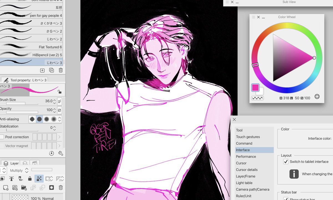Toggle the brush stroke preview lock icon
The image size is (333, 200).
[x=59, y=92]
